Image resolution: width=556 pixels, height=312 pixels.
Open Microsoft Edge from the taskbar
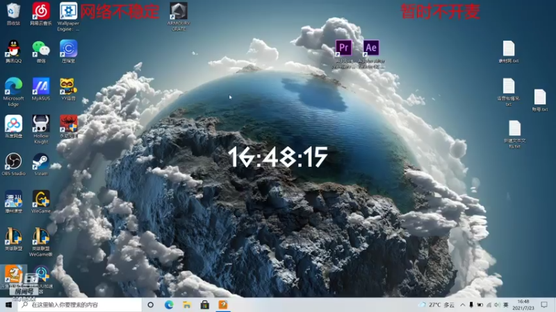(169, 304)
